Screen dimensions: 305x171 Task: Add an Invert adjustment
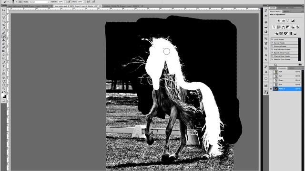(276, 33)
